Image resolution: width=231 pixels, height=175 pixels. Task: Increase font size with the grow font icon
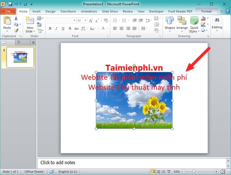[x=91, y=21]
